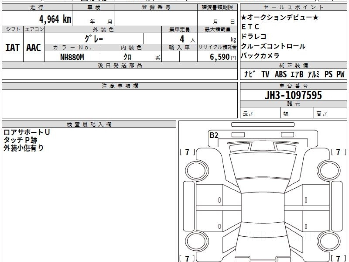Select the 幅 dimension label
349x262 pixels.
(x=286, y=114)
